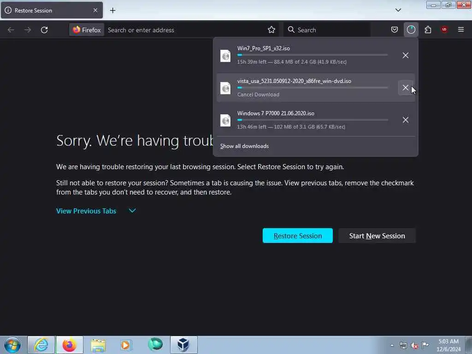Cancel vista_usa_5231 iso download
This screenshot has width=472, height=354.
(x=406, y=88)
